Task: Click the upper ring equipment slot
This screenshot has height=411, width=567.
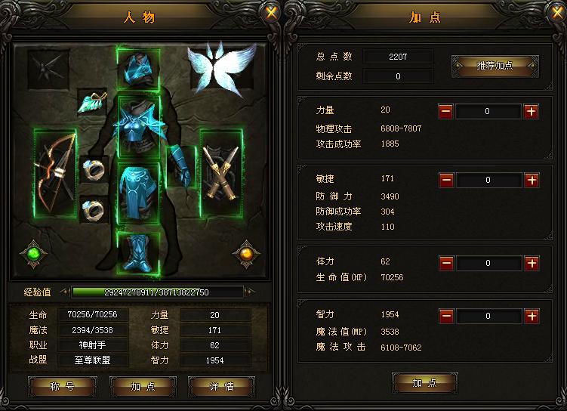Action: click(94, 169)
